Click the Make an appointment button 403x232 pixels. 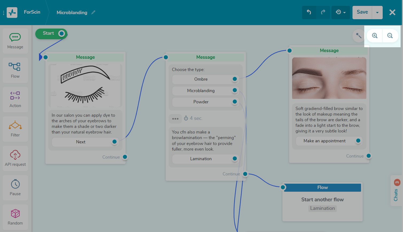tap(324, 141)
